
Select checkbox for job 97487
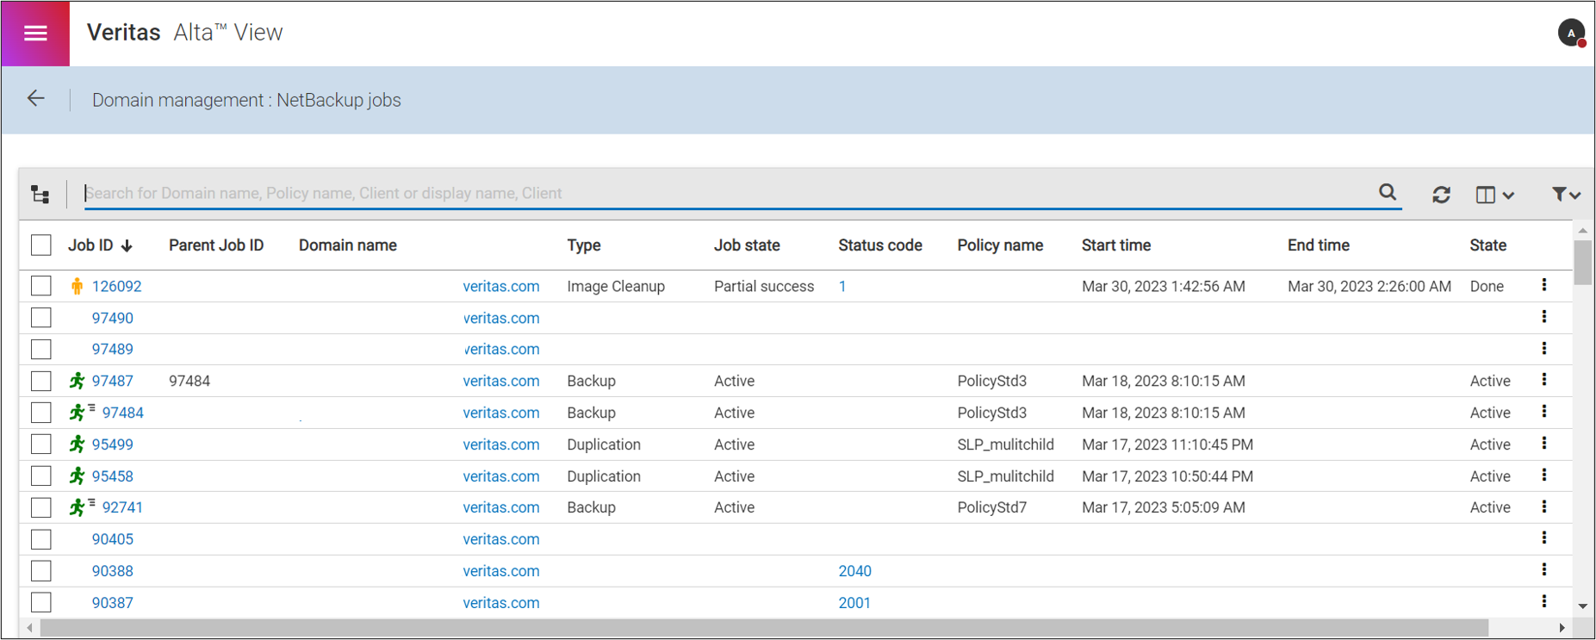tap(41, 381)
